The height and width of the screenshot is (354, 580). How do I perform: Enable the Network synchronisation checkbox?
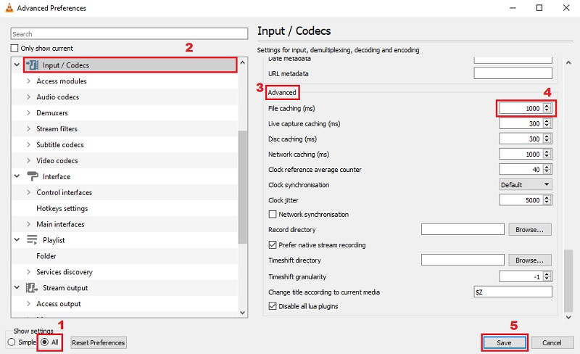click(x=273, y=215)
